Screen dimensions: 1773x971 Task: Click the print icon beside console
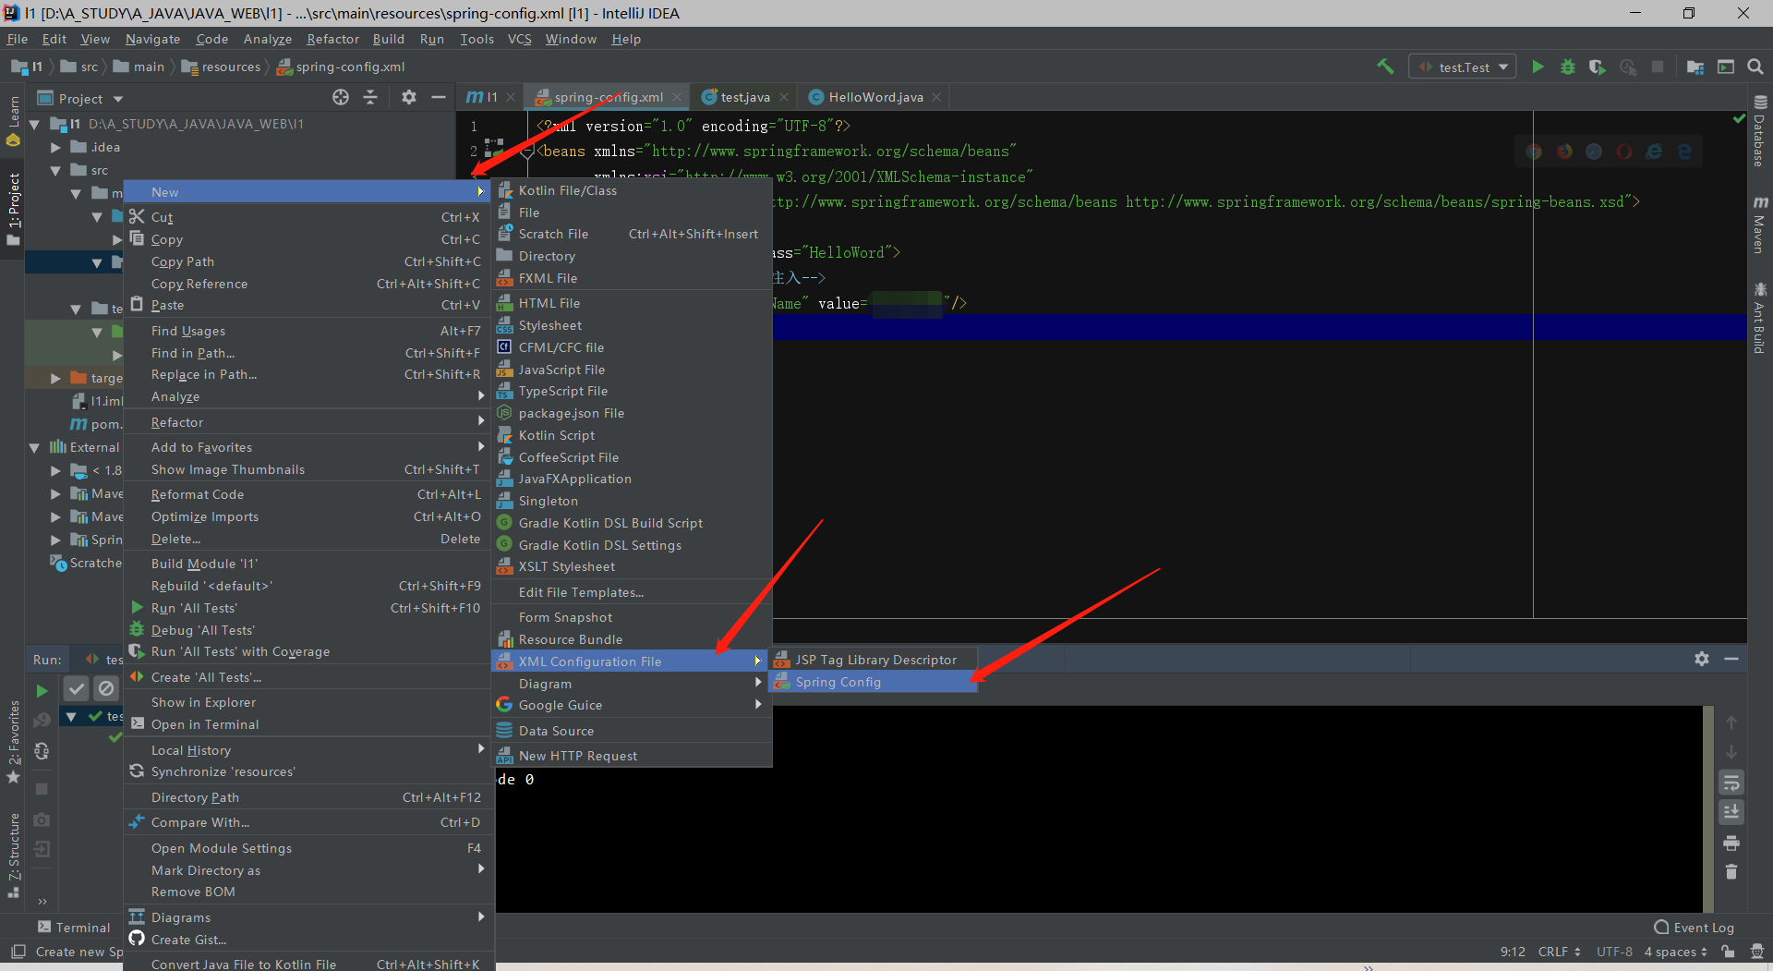point(1731,844)
